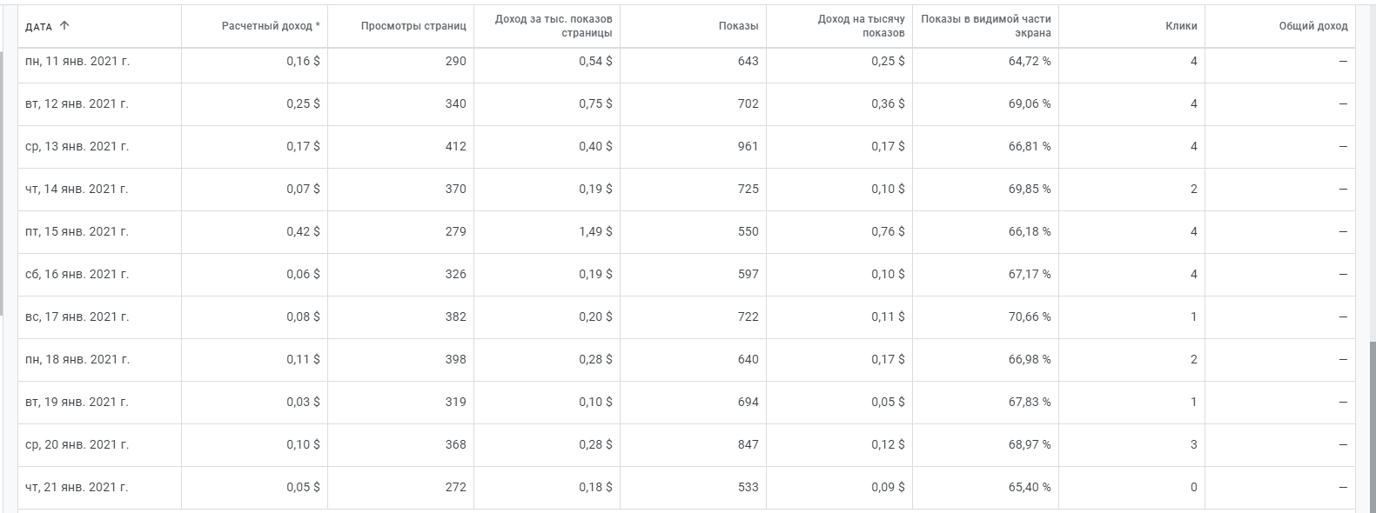Click the 1,49 $ page RPM cell
Screen dimensions: 1376x513
coord(595,232)
